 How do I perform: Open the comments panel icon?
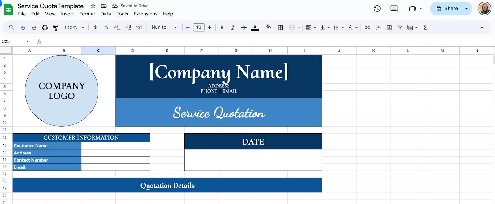tap(394, 9)
